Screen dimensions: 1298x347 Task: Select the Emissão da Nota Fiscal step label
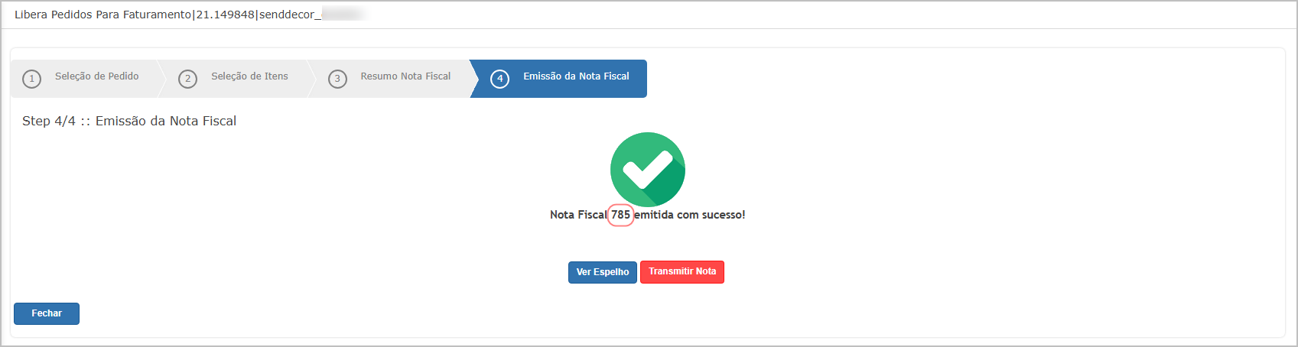click(576, 76)
